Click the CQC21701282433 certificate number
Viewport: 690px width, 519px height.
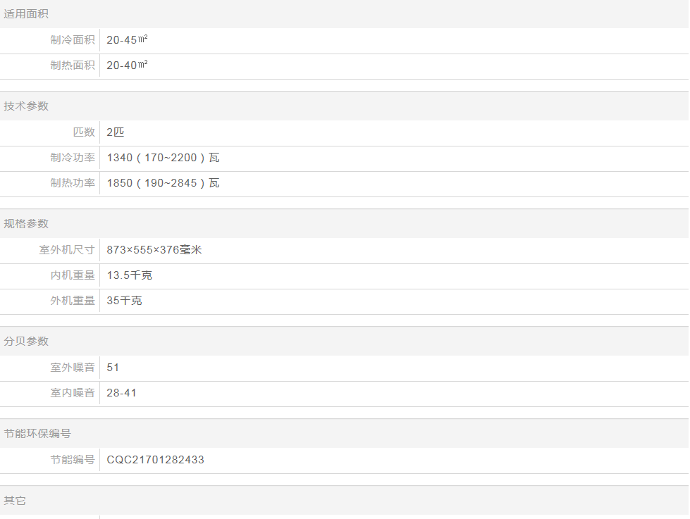pos(156,460)
